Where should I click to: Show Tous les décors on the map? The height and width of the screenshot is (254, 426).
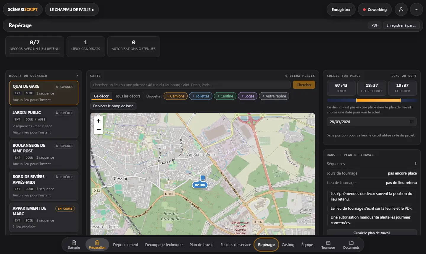[128, 96]
